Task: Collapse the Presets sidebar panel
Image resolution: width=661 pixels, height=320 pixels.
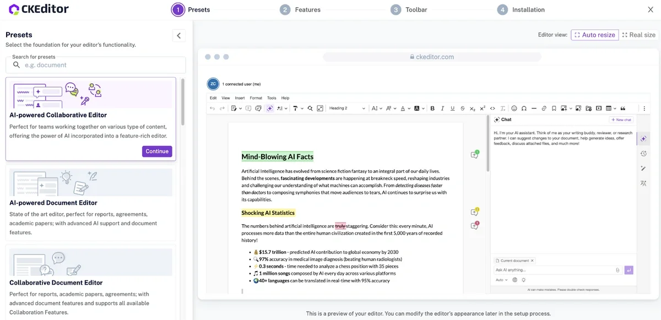Action: [178, 36]
